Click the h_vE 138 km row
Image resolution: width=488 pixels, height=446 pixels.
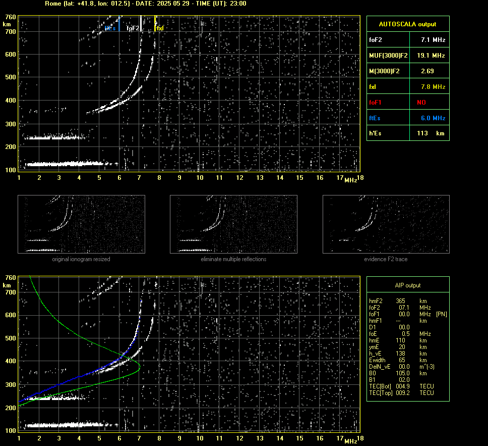[398, 354]
